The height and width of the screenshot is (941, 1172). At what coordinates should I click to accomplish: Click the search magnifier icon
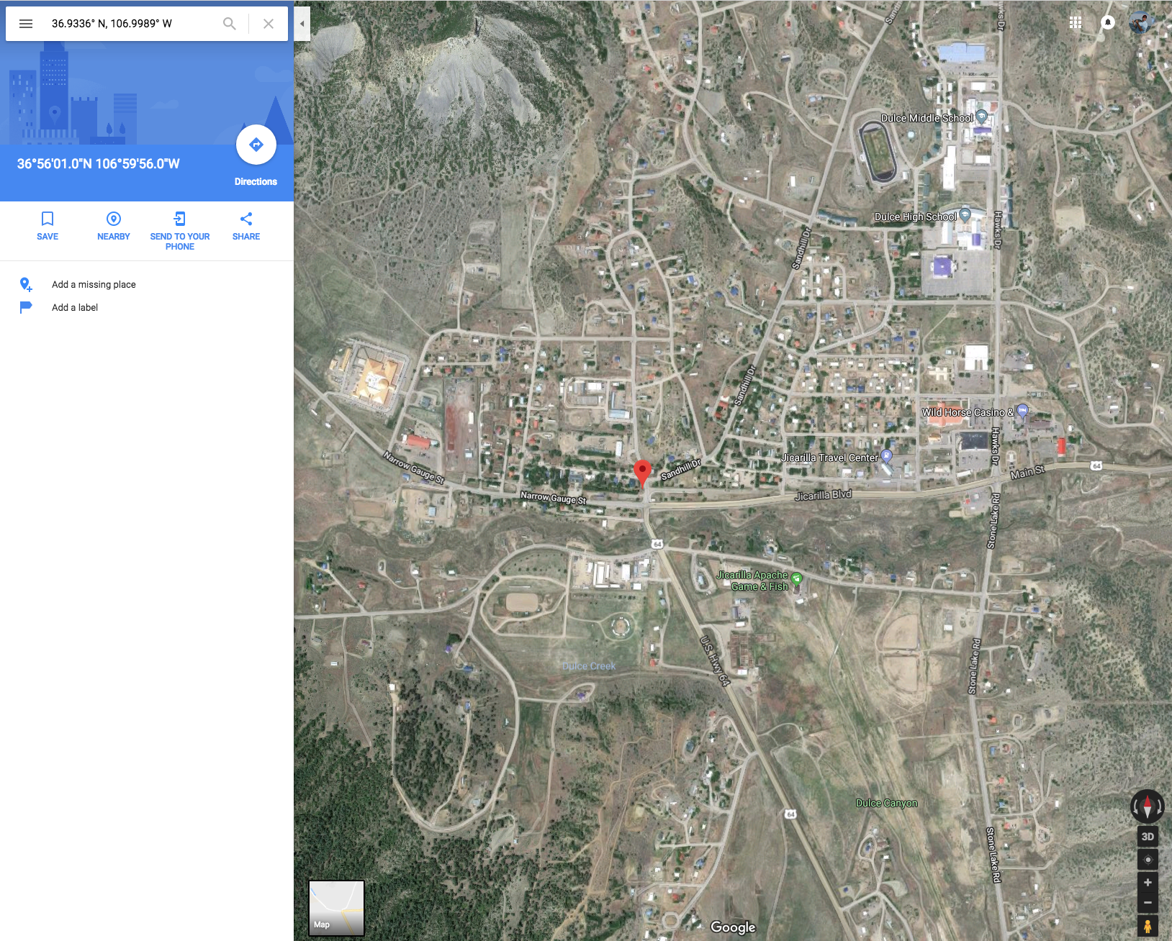click(x=229, y=24)
